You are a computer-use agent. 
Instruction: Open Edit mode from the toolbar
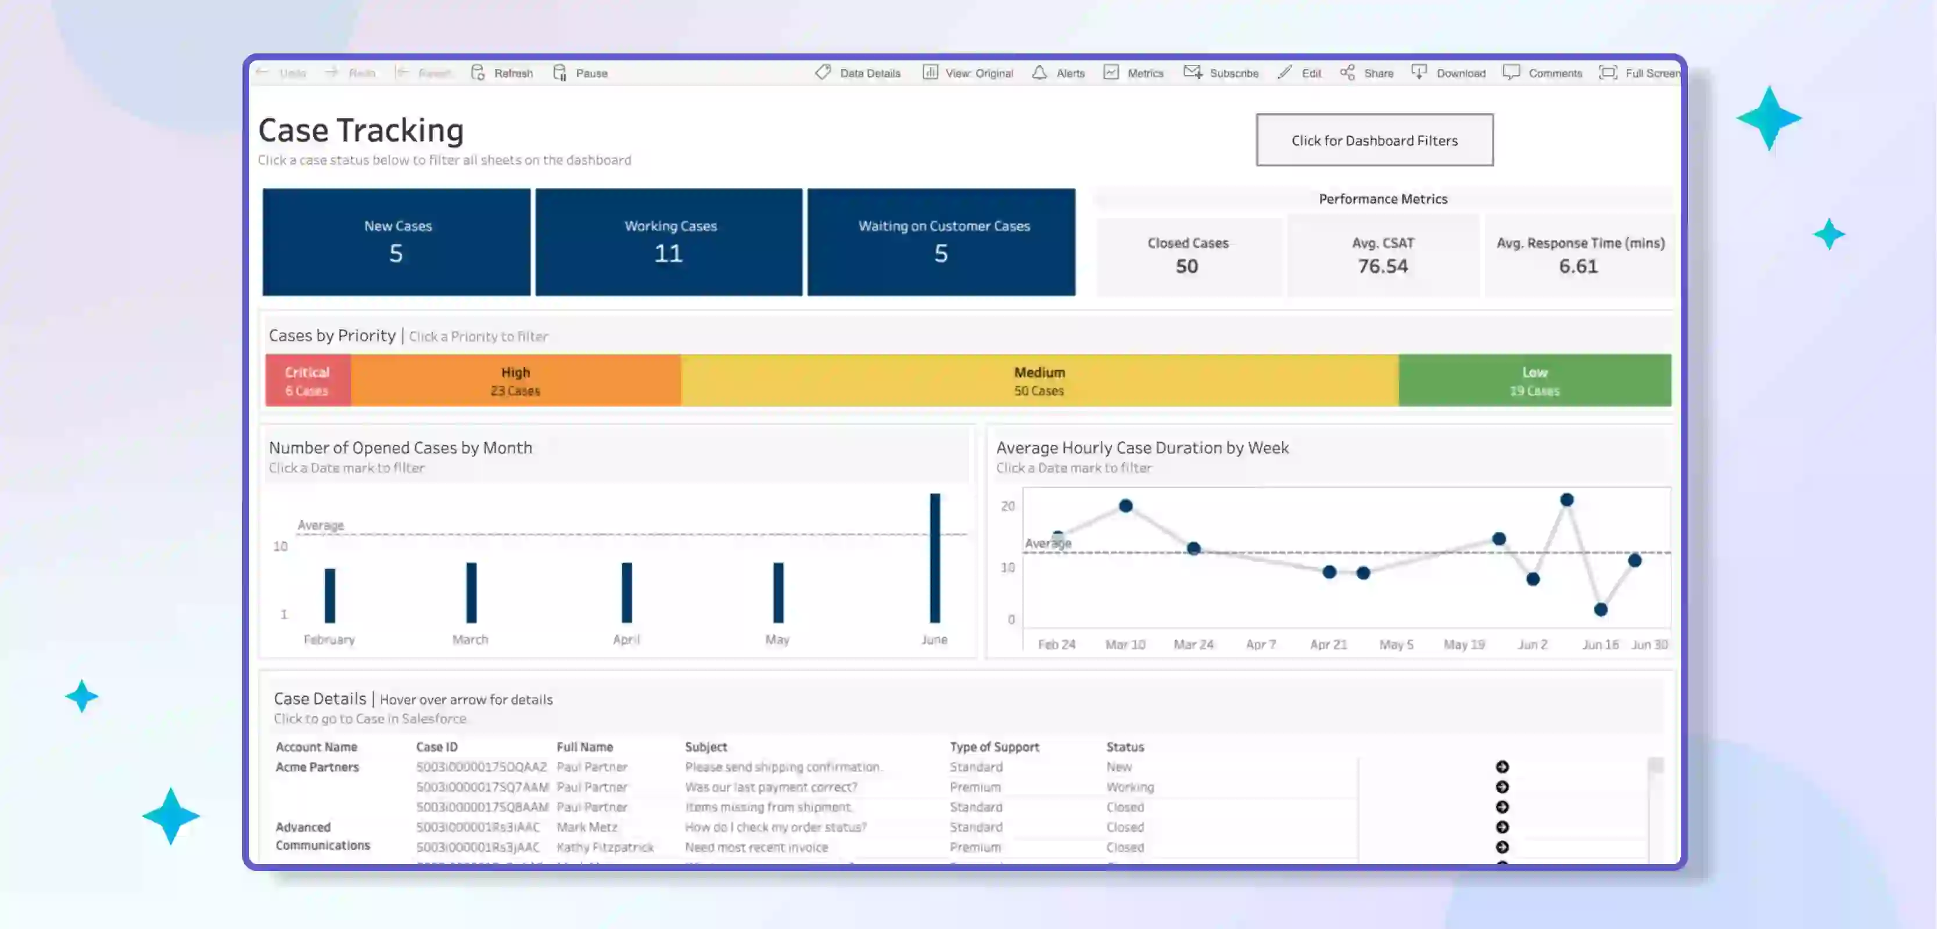coord(1299,73)
